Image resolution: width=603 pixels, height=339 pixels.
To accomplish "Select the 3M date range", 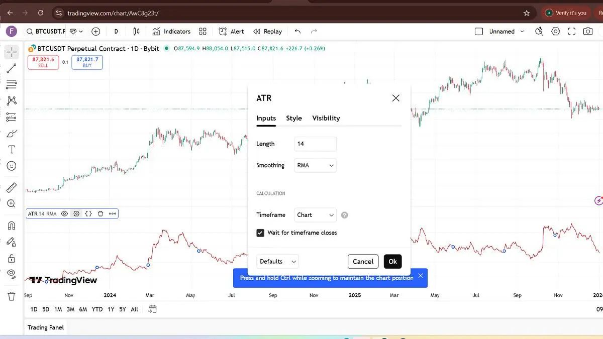I will coord(71,309).
